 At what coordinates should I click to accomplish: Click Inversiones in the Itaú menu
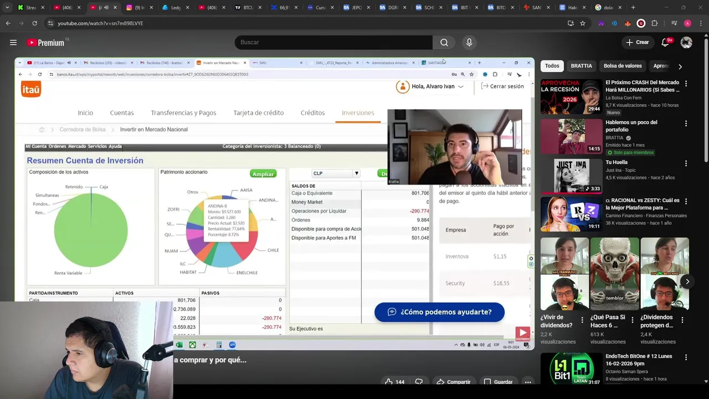point(358,112)
